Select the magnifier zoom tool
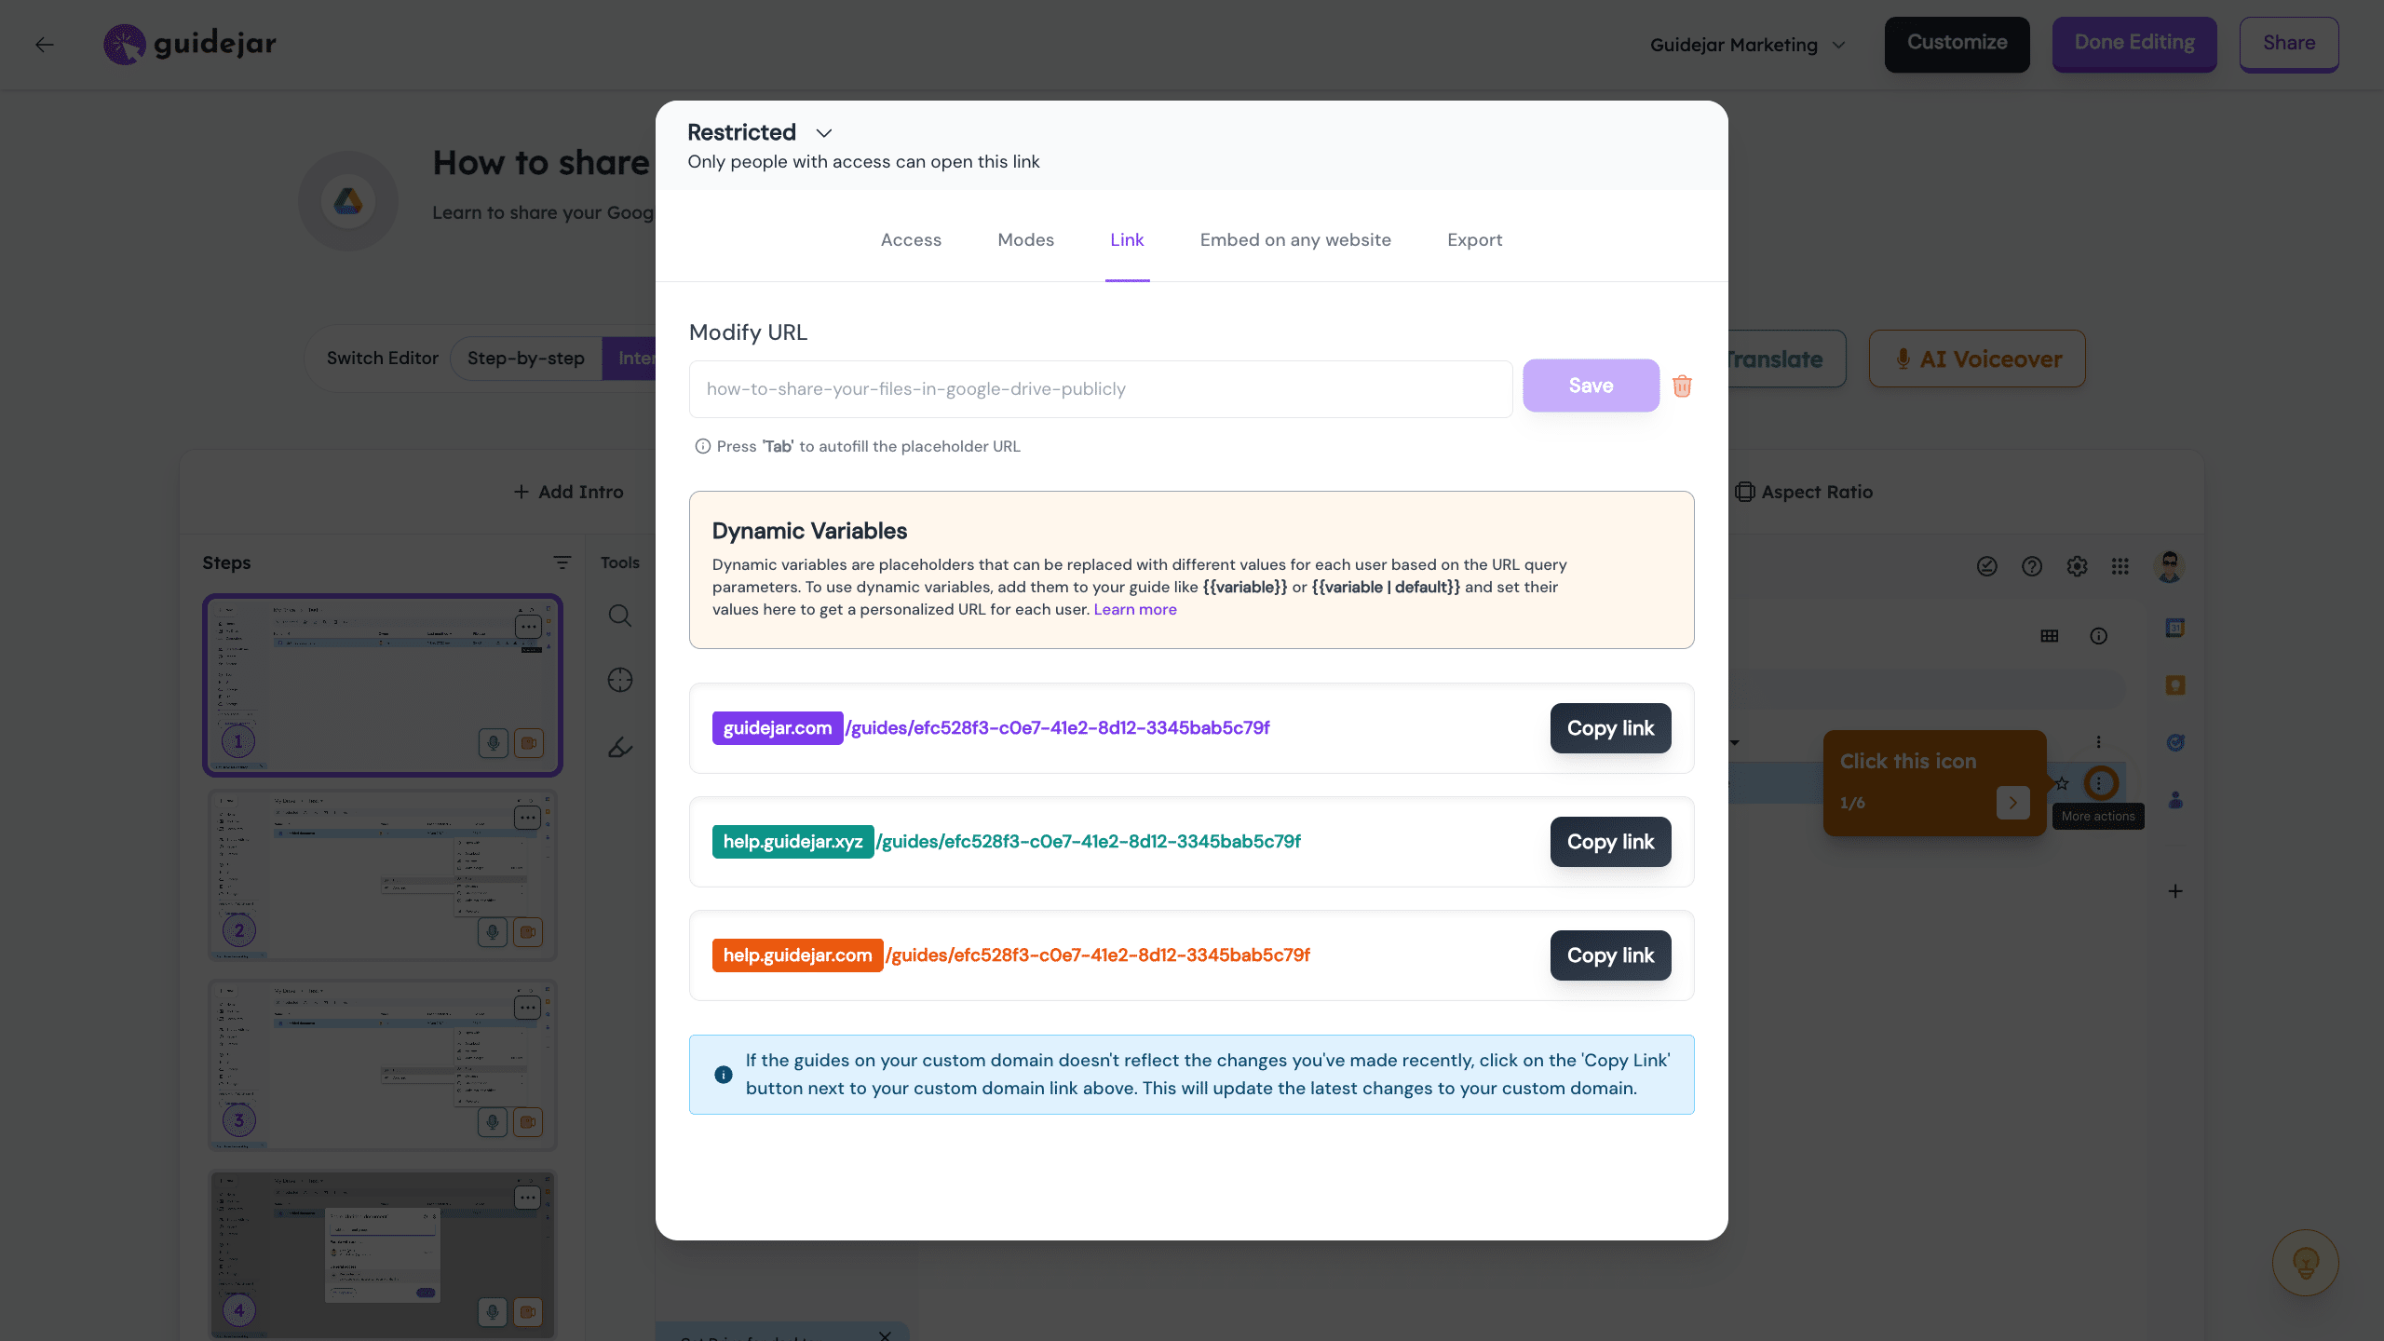The image size is (2384, 1341). tap(620, 616)
